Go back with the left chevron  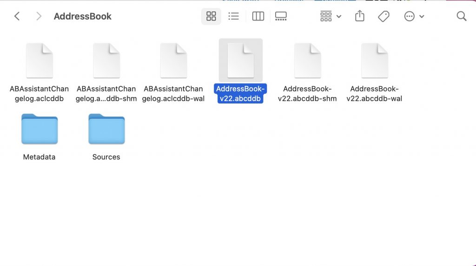(x=17, y=16)
